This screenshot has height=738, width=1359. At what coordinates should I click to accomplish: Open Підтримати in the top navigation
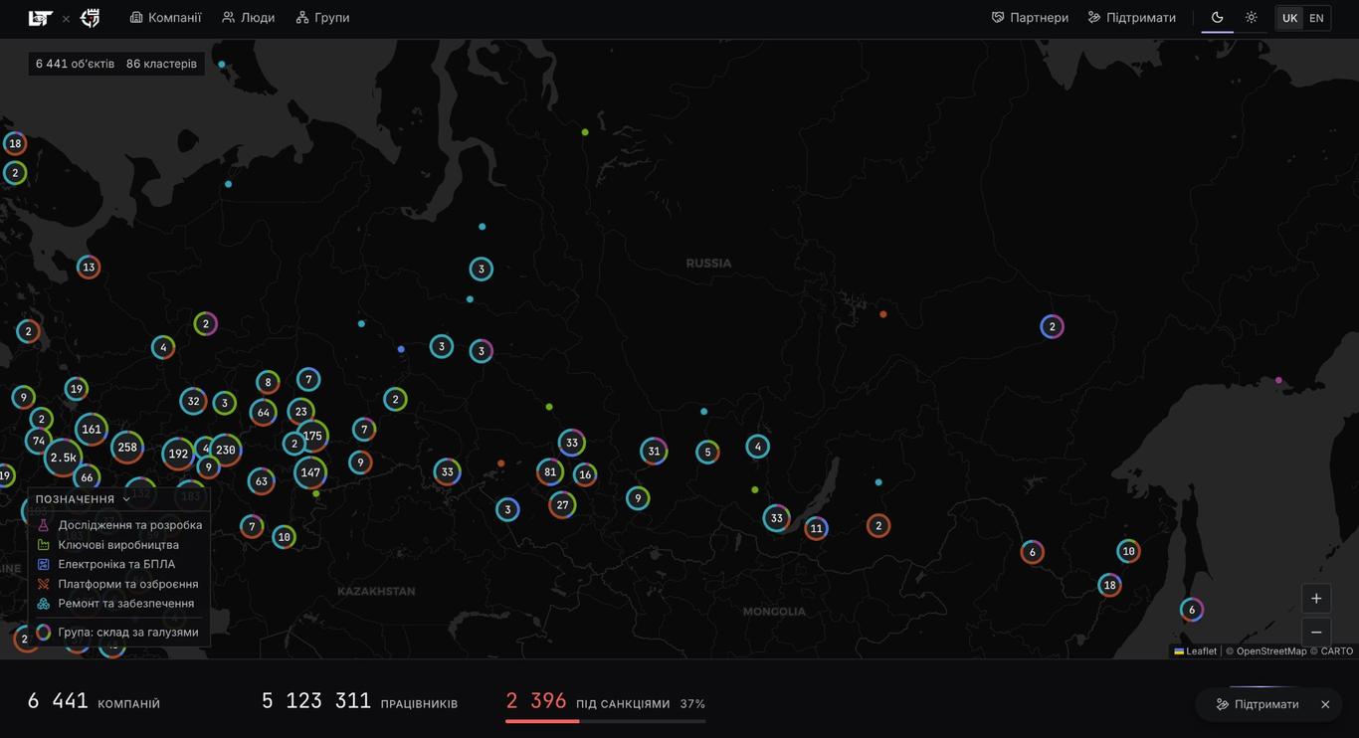click(1131, 18)
